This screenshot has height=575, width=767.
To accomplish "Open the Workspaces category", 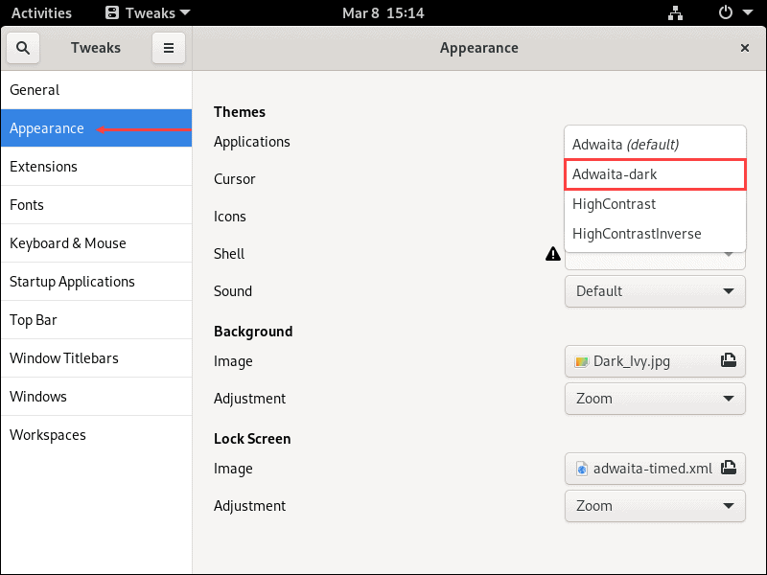I will [97, 435].
